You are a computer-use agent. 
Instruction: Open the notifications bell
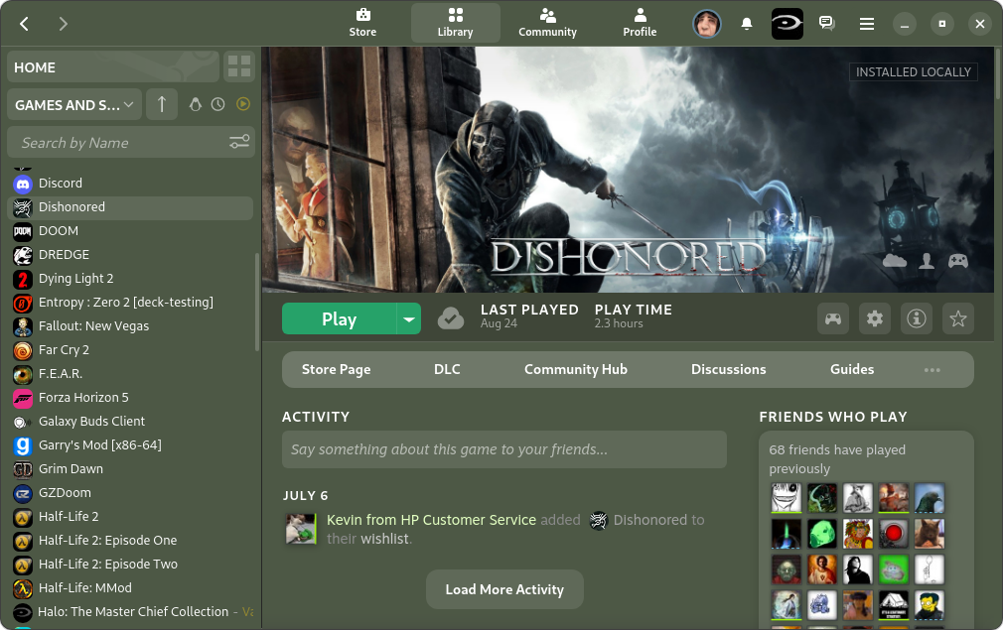[x=747, y=24]
